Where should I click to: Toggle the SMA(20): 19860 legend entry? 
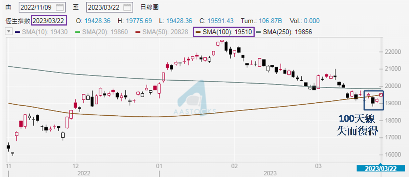(105, 32)
